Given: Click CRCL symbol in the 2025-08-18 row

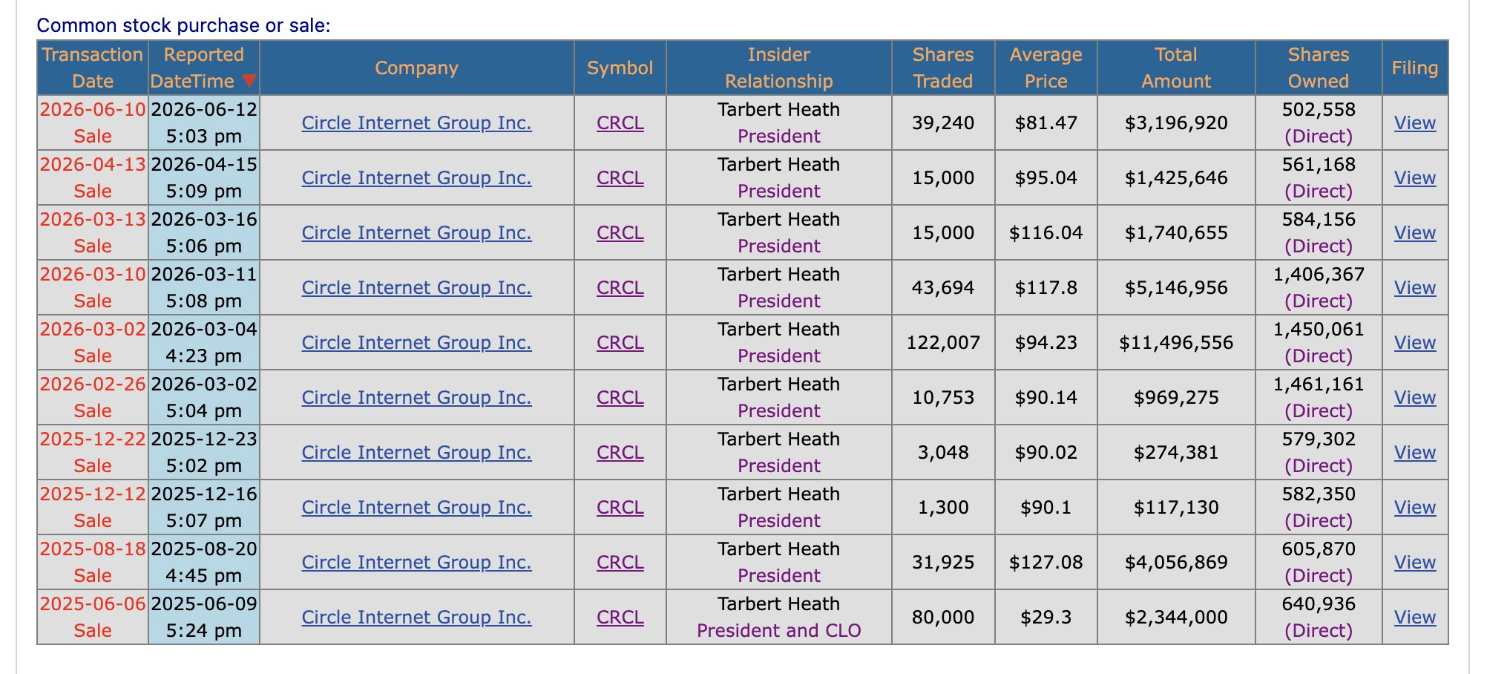Looking at the screenshot, I should pos(620,562).
